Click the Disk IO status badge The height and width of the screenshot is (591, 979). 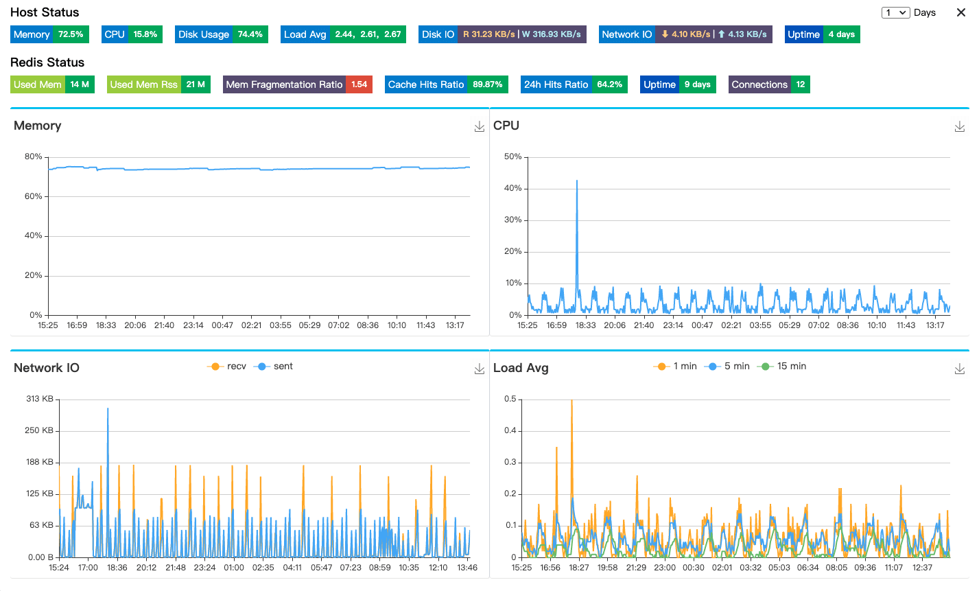click(502, 34)
